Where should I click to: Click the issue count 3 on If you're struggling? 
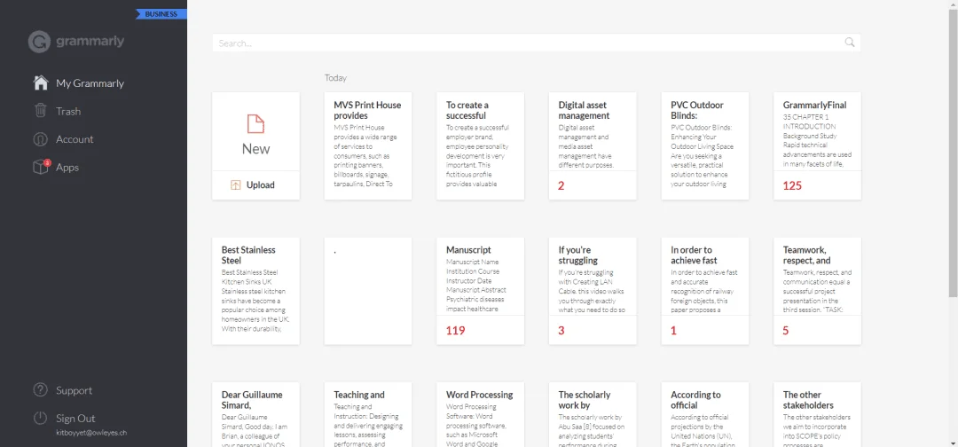tap(561, 331)
